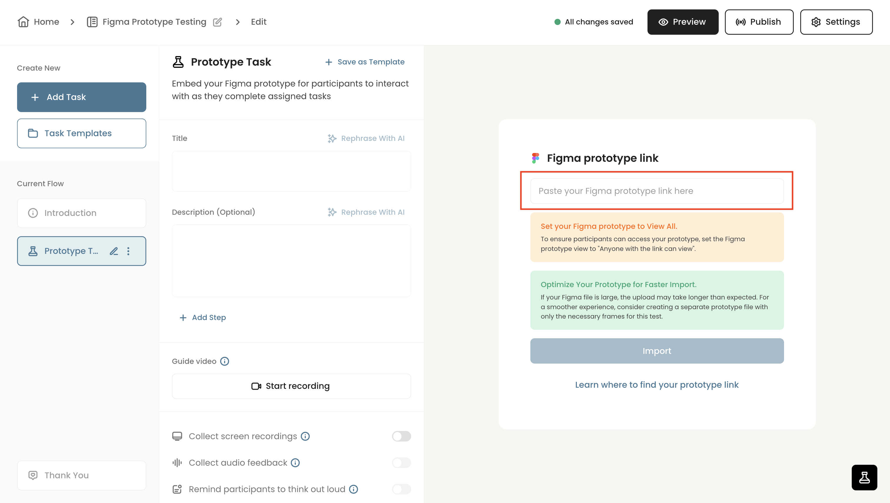Toggle Collect audio feedback switch
Viewport: 890px width, 503px height.
click(x=401, y=463)
